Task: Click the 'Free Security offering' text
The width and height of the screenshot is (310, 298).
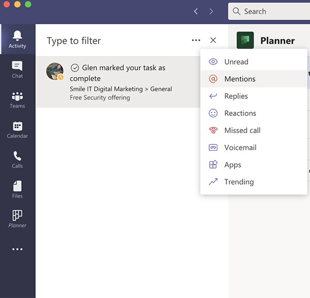Action: pos(100,98)
